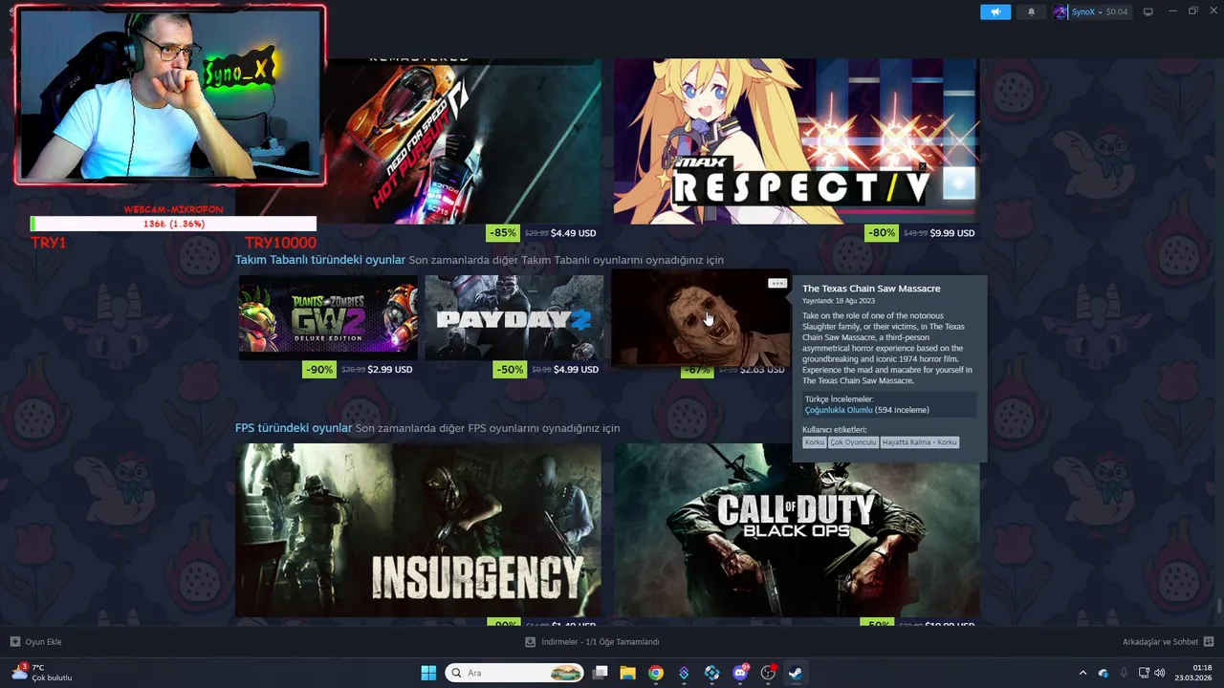Switch to Big Picture mode icon
The width and height of the screenshot is (1224, 688).
(x=1148, y=11)
